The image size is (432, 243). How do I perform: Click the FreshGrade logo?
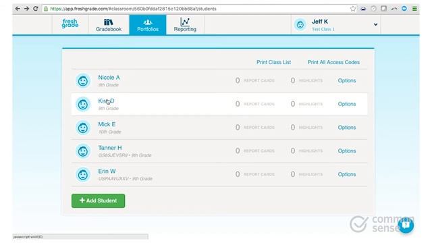click(x=70, y=24)
